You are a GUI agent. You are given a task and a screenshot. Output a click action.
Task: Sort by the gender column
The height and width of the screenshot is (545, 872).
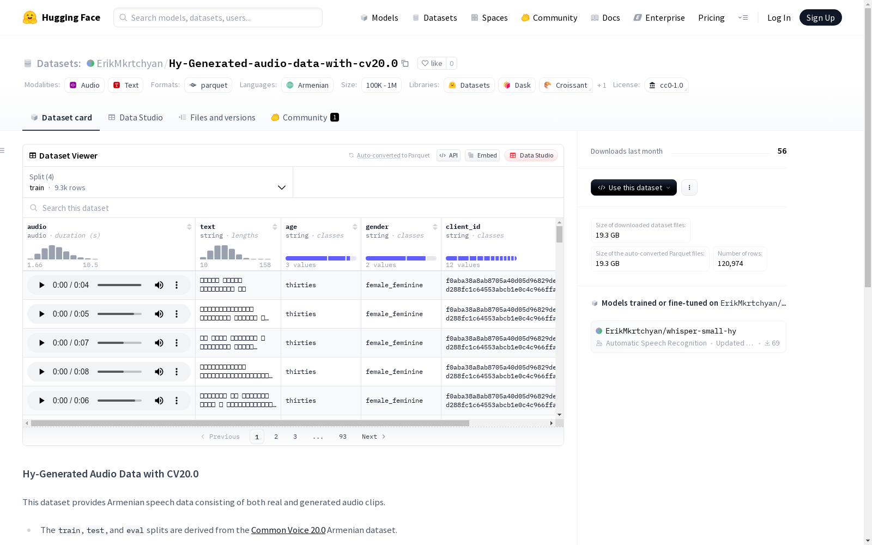pyautogui.click(x=435, y=227)
